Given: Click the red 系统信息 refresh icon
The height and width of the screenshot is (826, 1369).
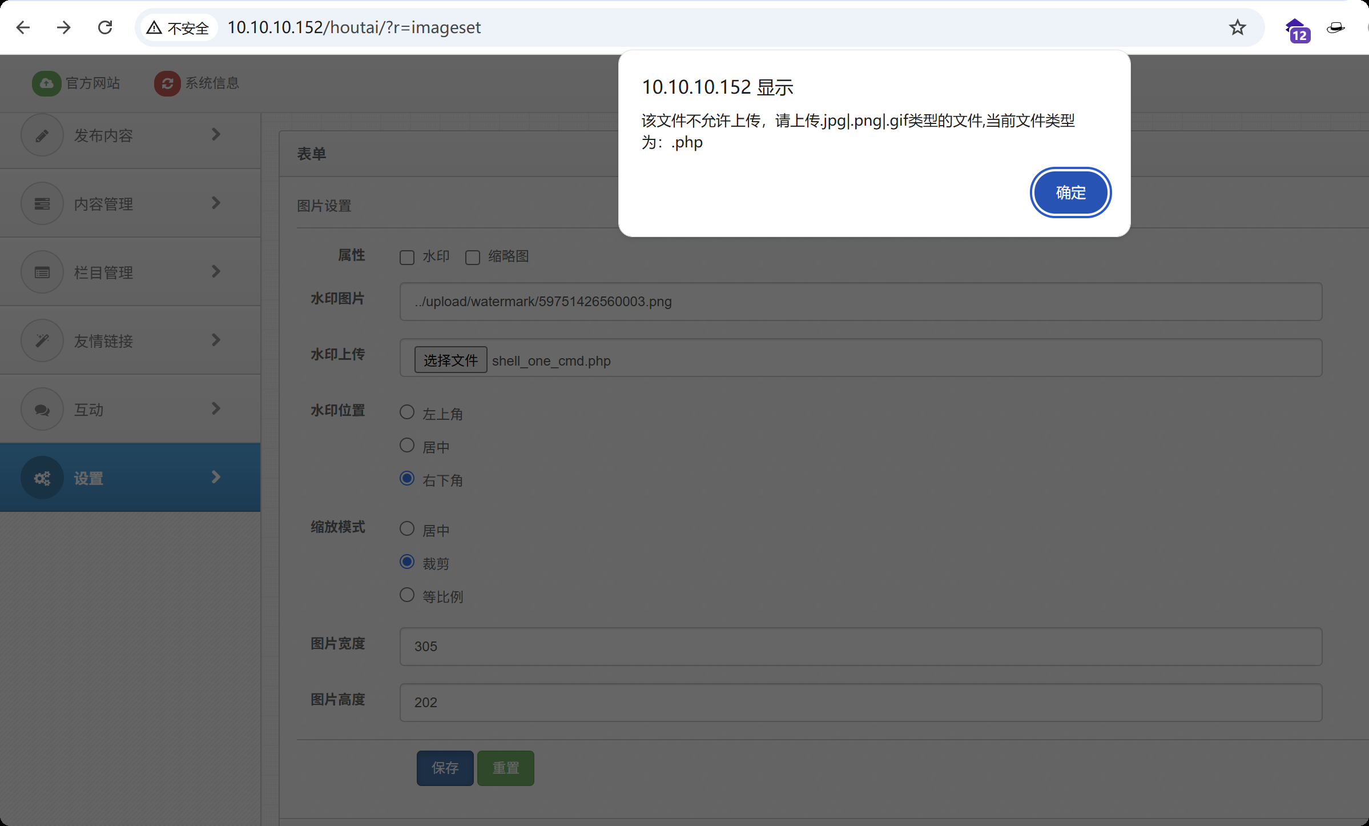Looking at the screenshot, I should 167,83.
